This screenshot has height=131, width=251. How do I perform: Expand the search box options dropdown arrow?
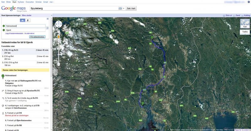coord(124,8)
